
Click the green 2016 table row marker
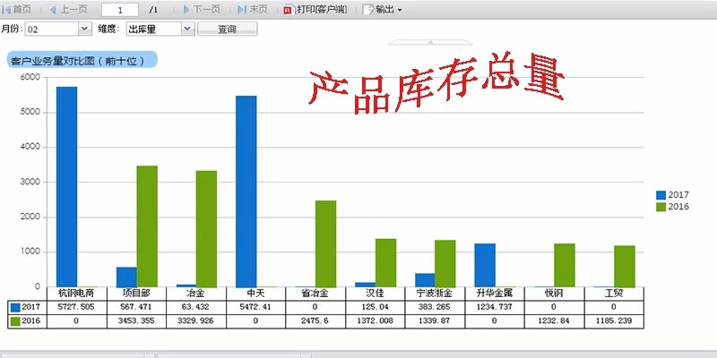click(14, 321)
